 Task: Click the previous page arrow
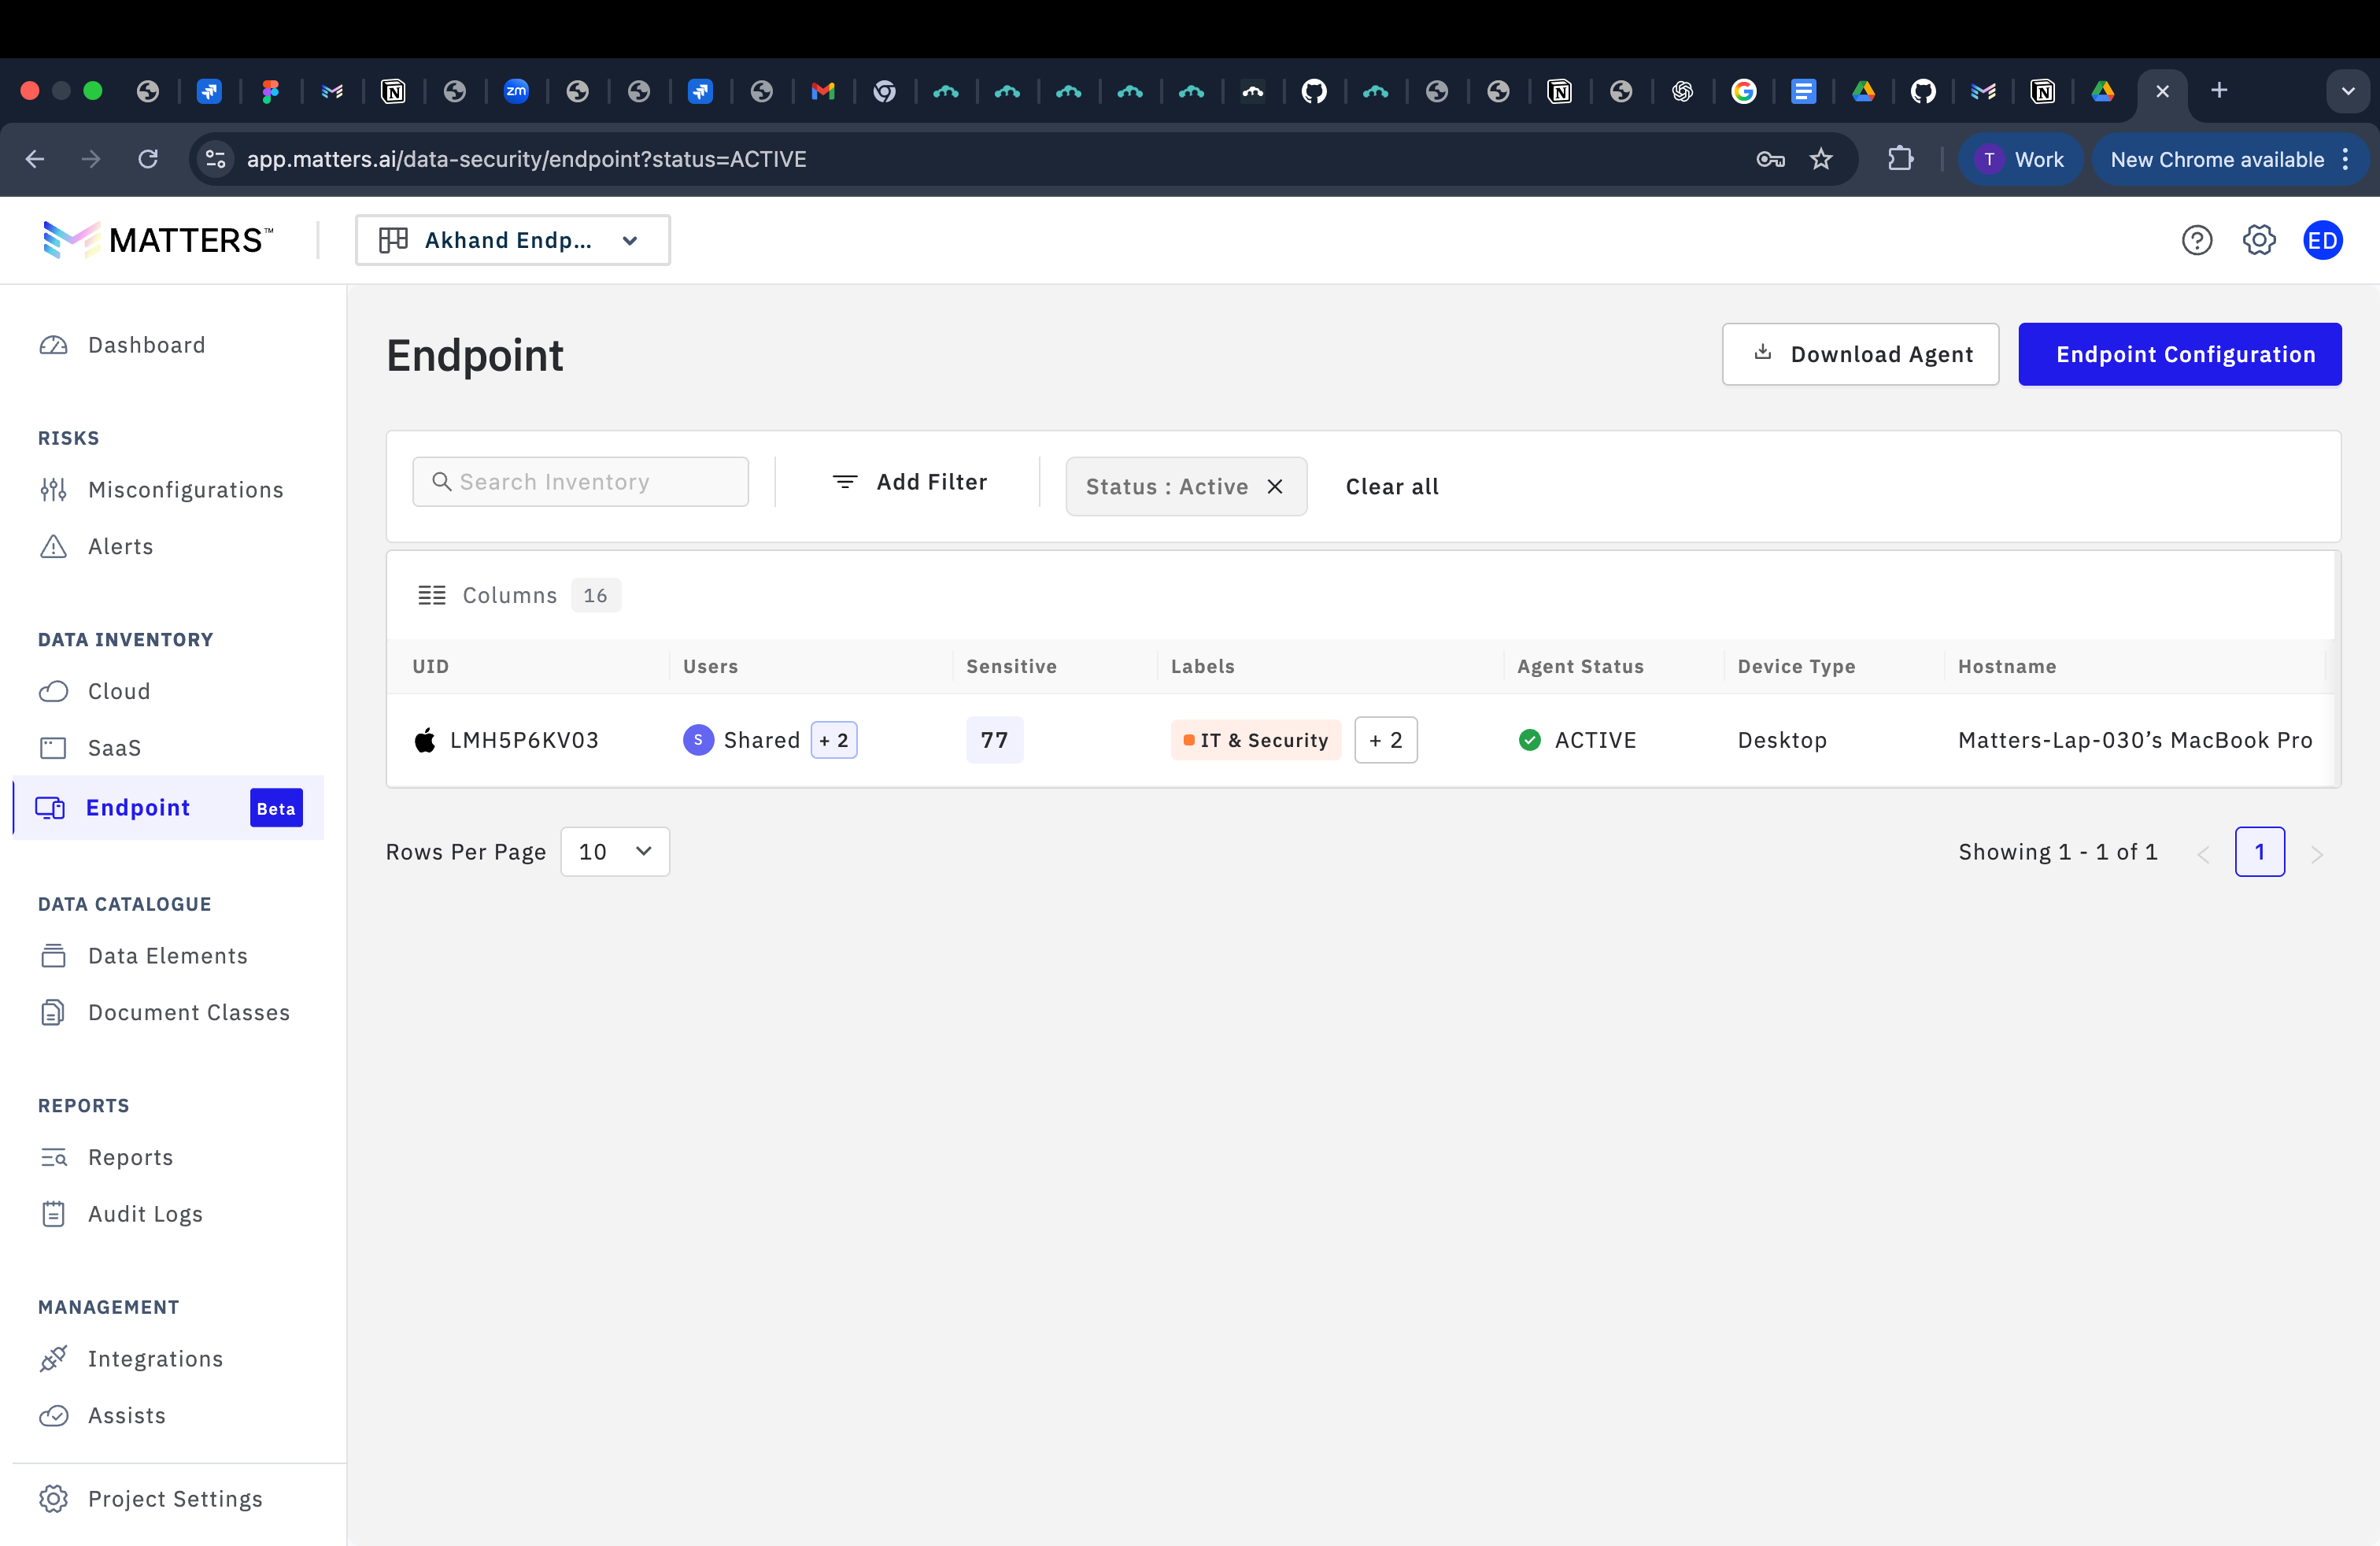click(x=2203, y=854)
